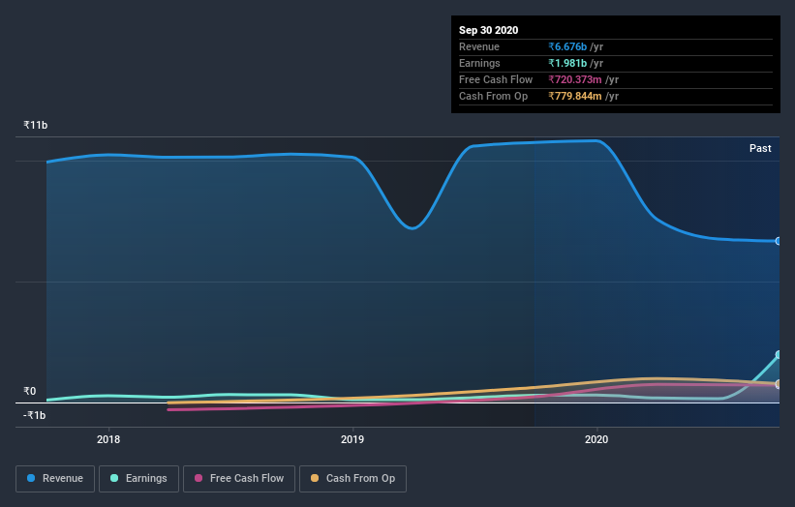
Task: Click the ₹0 y-axis label
Action: tap(30, 391)
